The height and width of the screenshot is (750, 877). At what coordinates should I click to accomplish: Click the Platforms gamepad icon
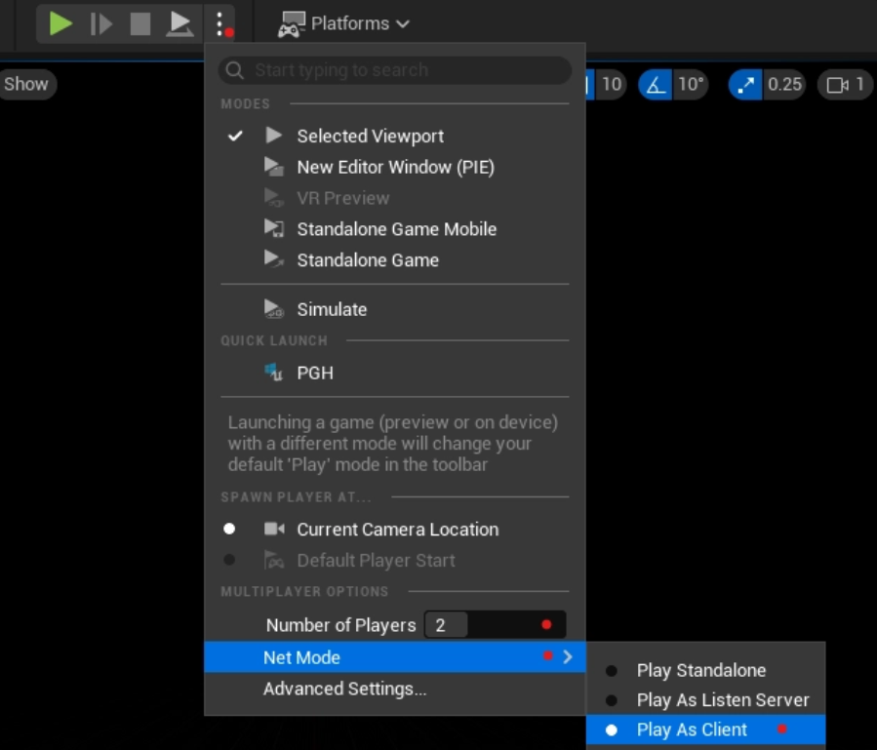coord(292,24)
